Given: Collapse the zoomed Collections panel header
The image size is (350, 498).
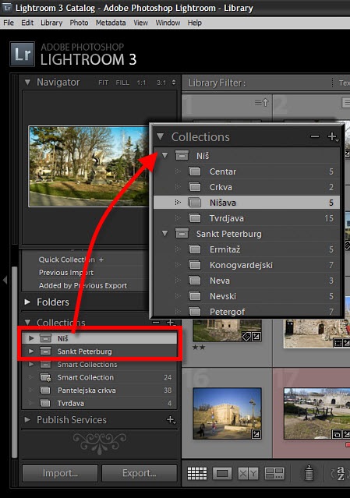Looking at the screenshot, I should [x=161, y=137].
